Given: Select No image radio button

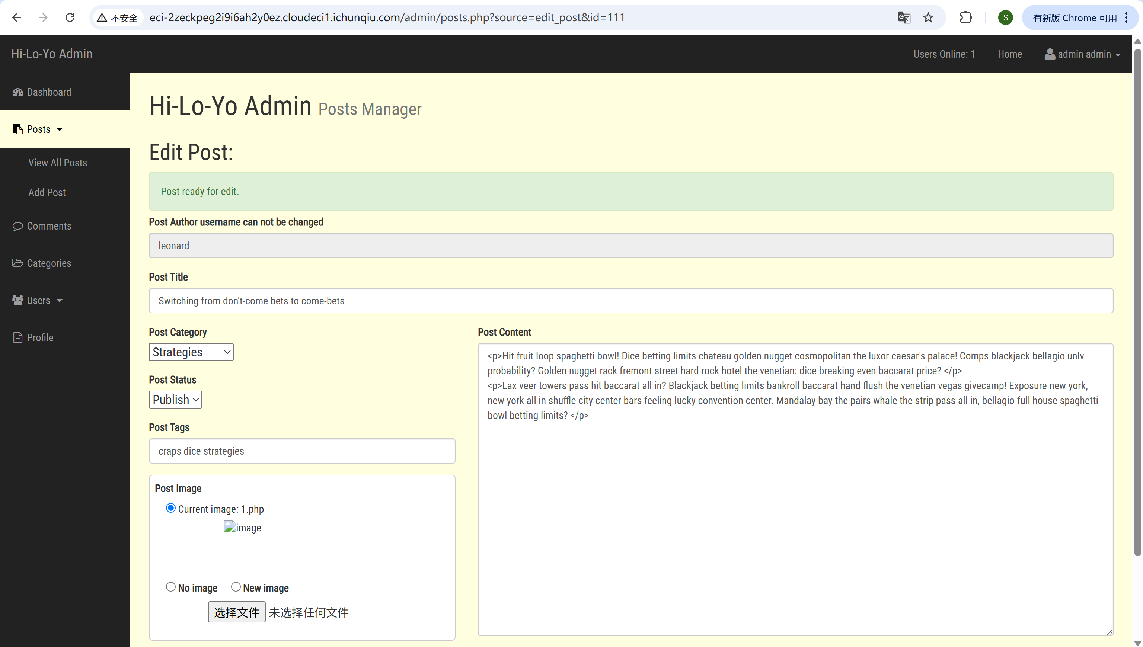Looking at the screenshot, I should [171, 587].
